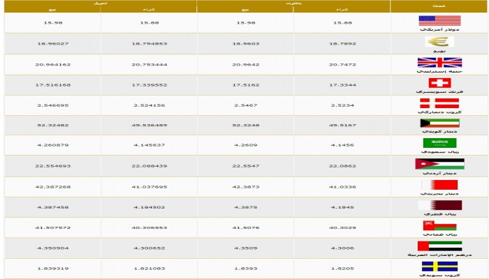Click the UAE dirham rate 4.3006
The image size is (489, 279).
(x=342, y=248)
